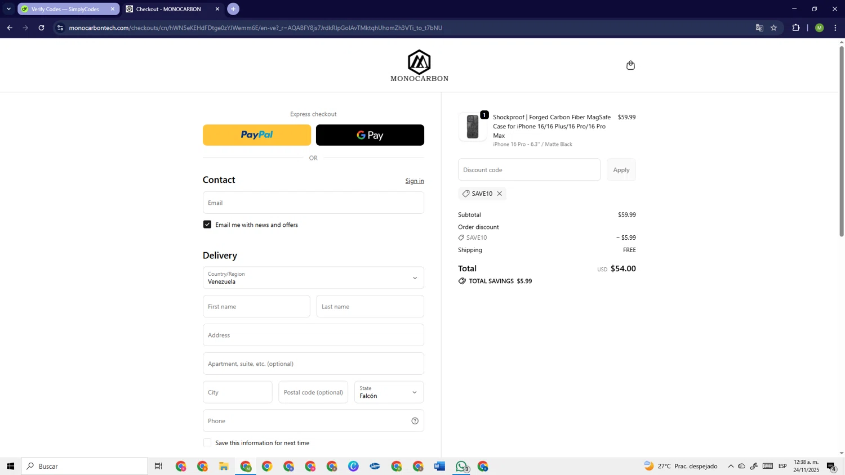The image size is (845, 475).
Task: Pay with the Google Pay button
Action: 370,135
